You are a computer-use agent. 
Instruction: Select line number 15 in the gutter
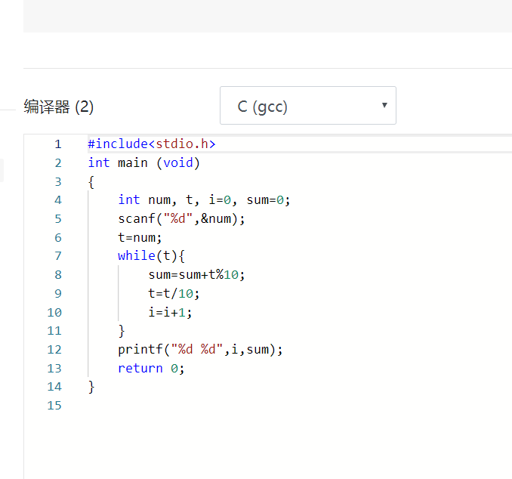54,405
